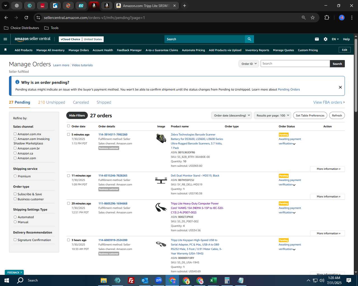
Task: Open Order date (descending) sort dropdown
Action: point(232,115)
